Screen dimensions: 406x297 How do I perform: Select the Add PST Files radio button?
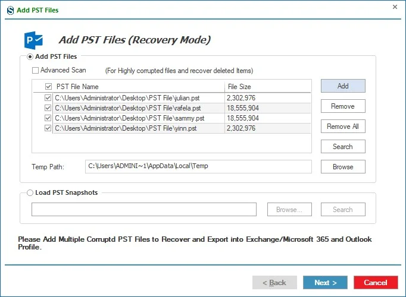click(30, 56)
